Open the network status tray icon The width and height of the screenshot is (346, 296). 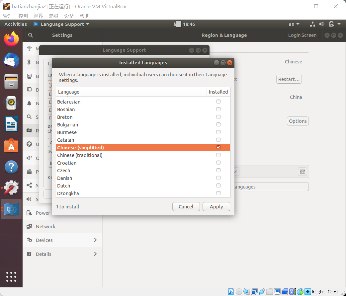(312, 24)
